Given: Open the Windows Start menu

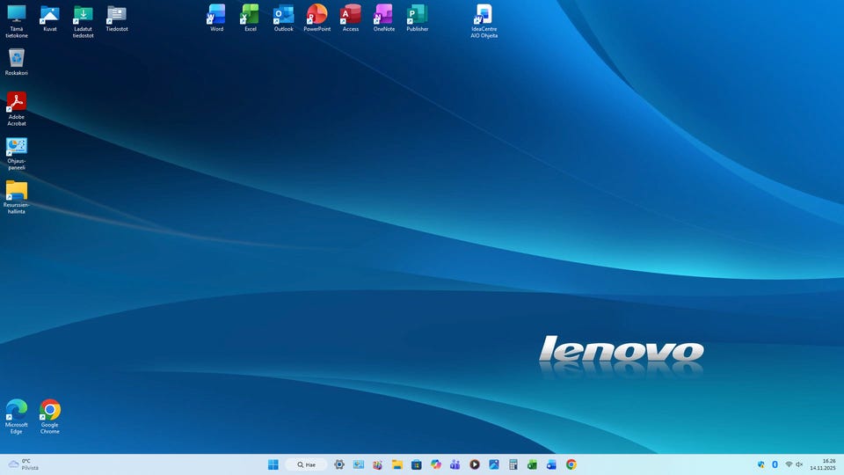Looking at the screenshot, I should coord(273,464).
